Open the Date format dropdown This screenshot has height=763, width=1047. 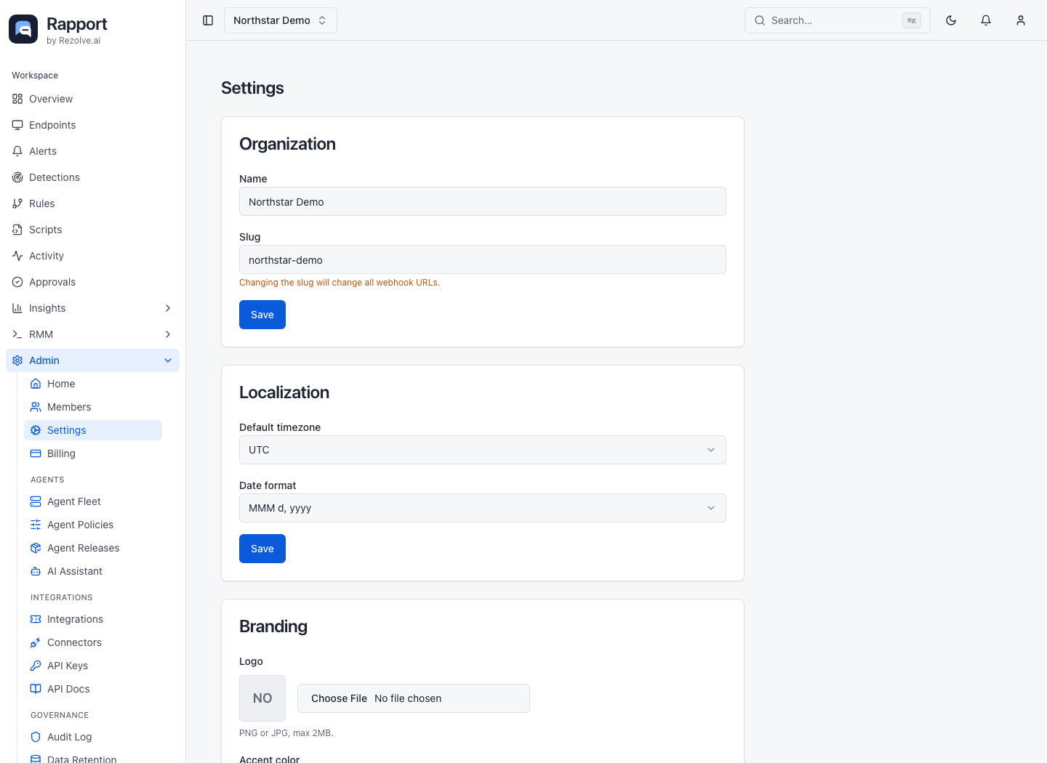click(x=483, y=508)
